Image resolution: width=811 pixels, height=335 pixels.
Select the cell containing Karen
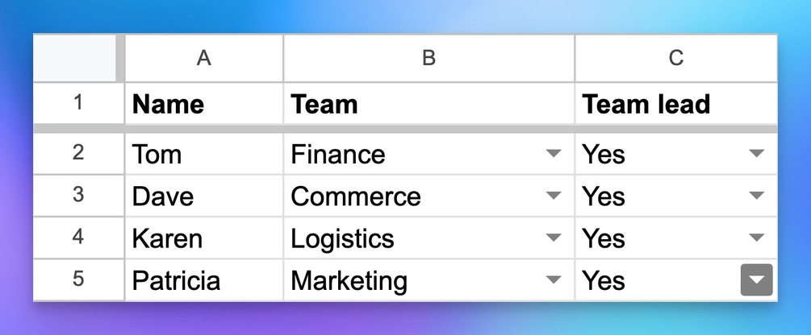(x=204, y=238)
